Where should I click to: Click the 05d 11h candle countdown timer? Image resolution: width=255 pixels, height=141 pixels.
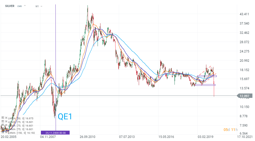(230, 129)
